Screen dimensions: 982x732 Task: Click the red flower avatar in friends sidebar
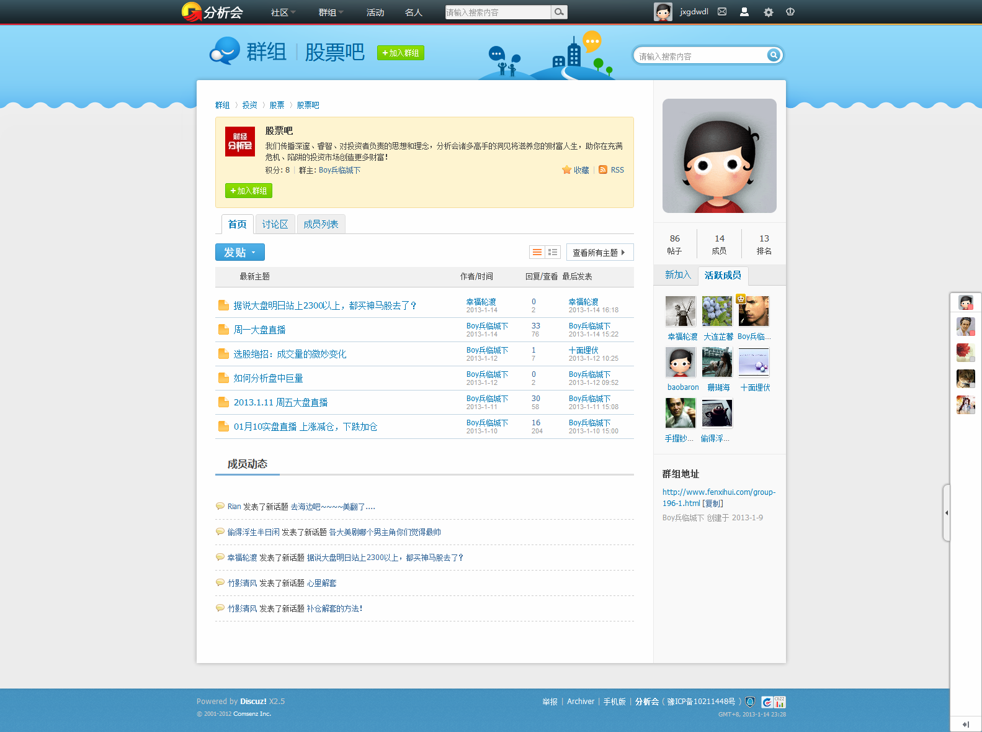tap(966, 352)
